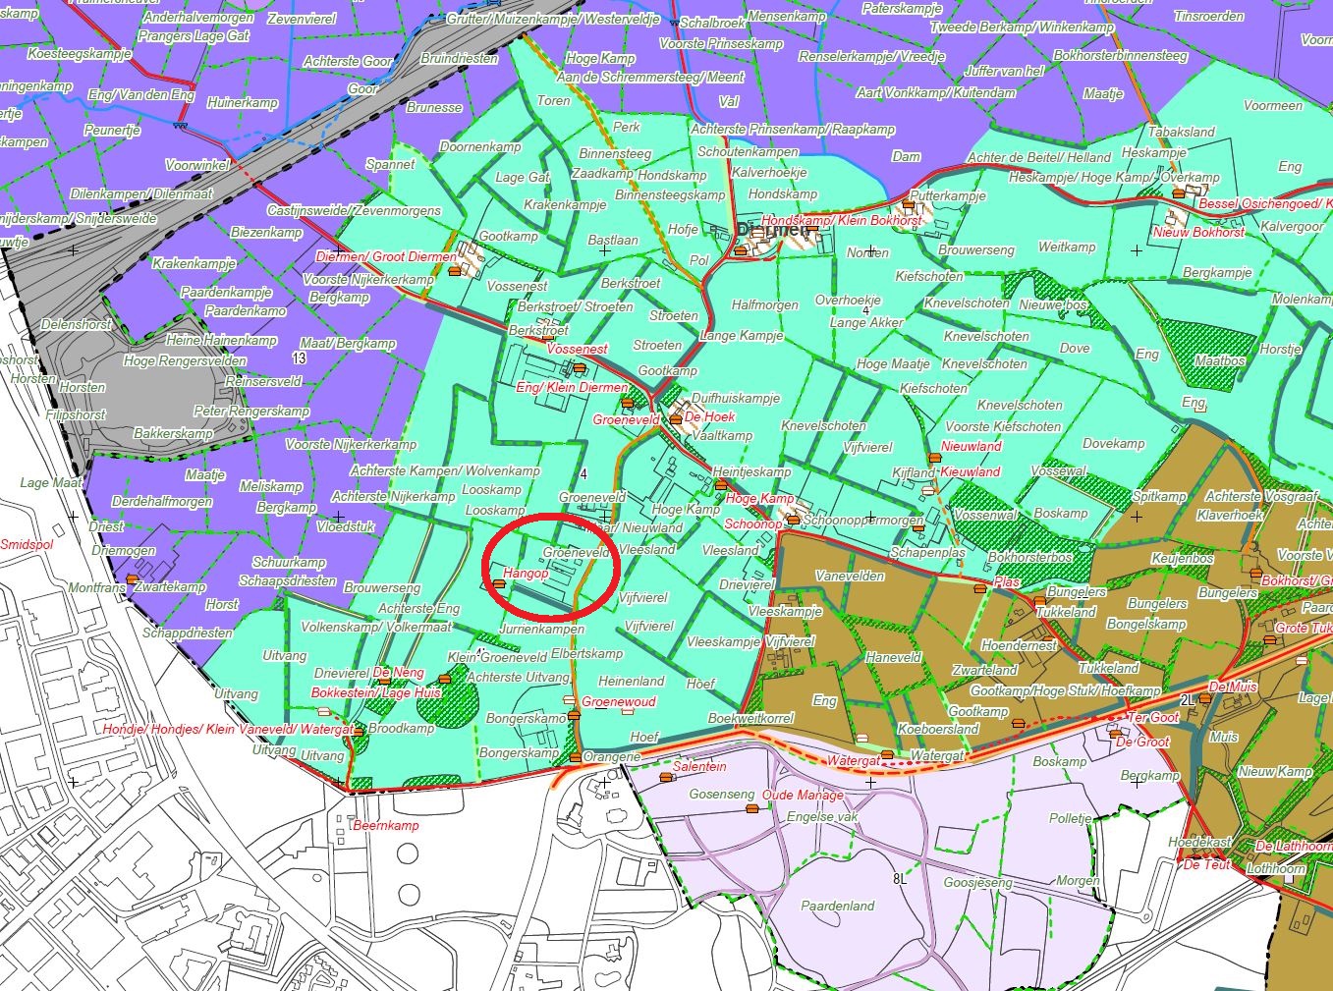
Task: Click the Achterste Kampen/ Wolvenkamp label
Action: click(x=445, y=470)
